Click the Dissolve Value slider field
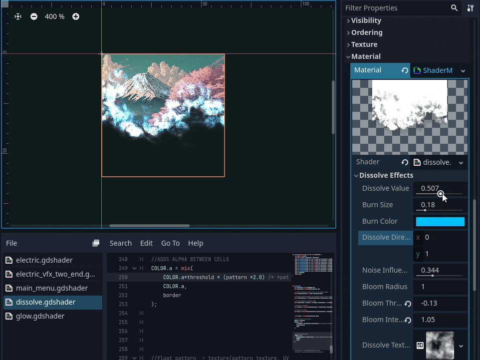This screenshot has width=480, height=360. pos(440,188)
